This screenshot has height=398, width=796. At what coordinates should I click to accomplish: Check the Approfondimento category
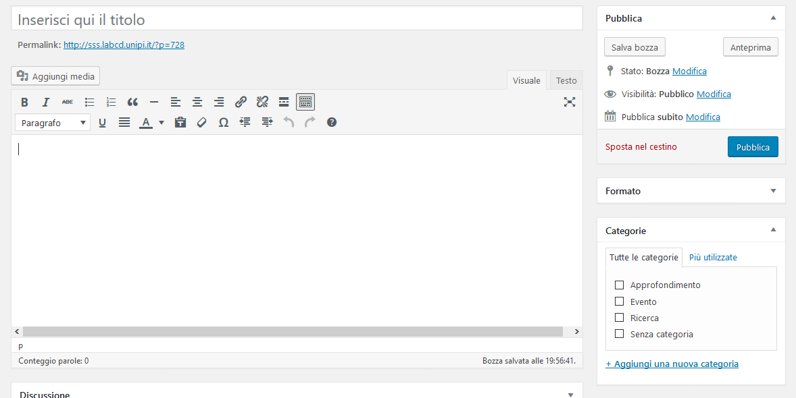(620, 285)
